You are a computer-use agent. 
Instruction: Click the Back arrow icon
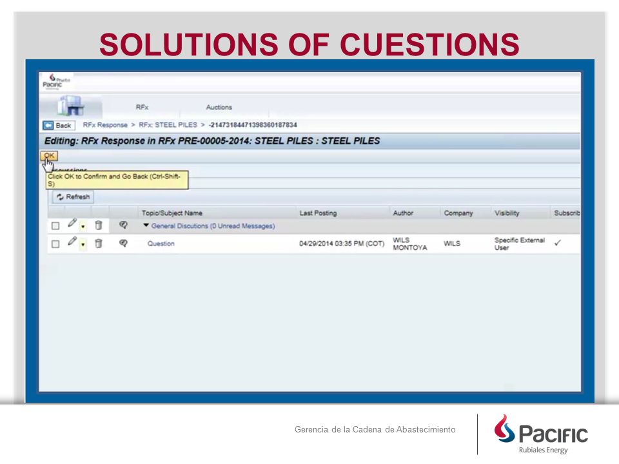48,126
